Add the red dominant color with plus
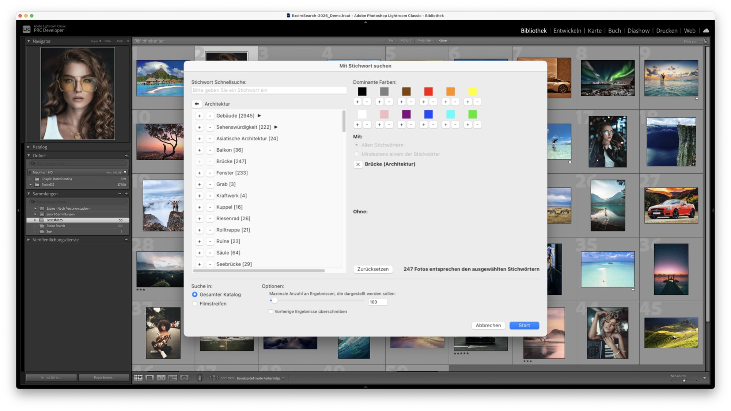The height and width of the screenshot is (411, 731). coord(424,102)
